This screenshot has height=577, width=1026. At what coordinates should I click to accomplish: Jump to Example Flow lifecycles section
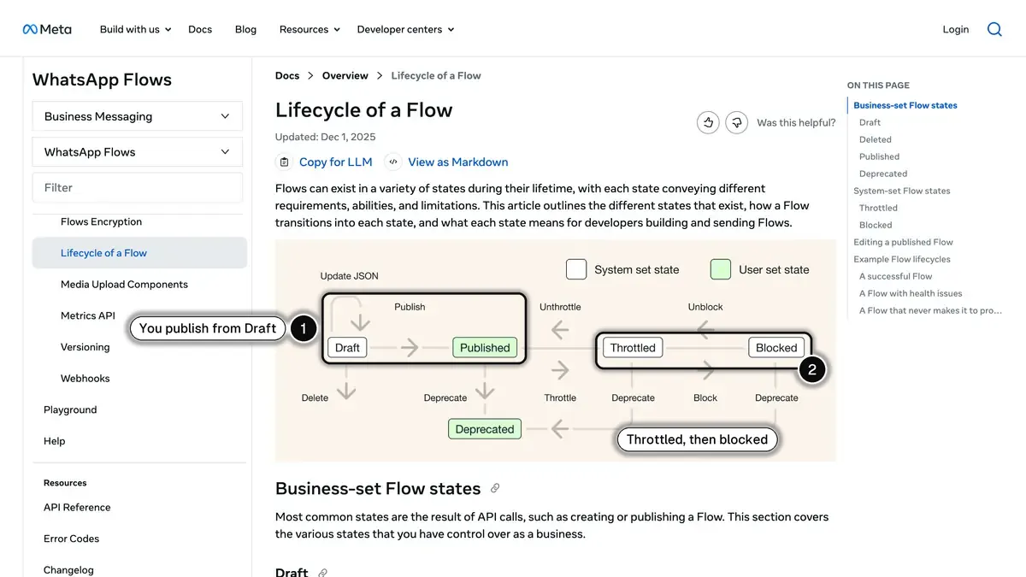pos(902,259)
